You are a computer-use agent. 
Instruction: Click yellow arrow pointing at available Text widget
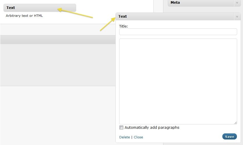(x=75, y=13)
